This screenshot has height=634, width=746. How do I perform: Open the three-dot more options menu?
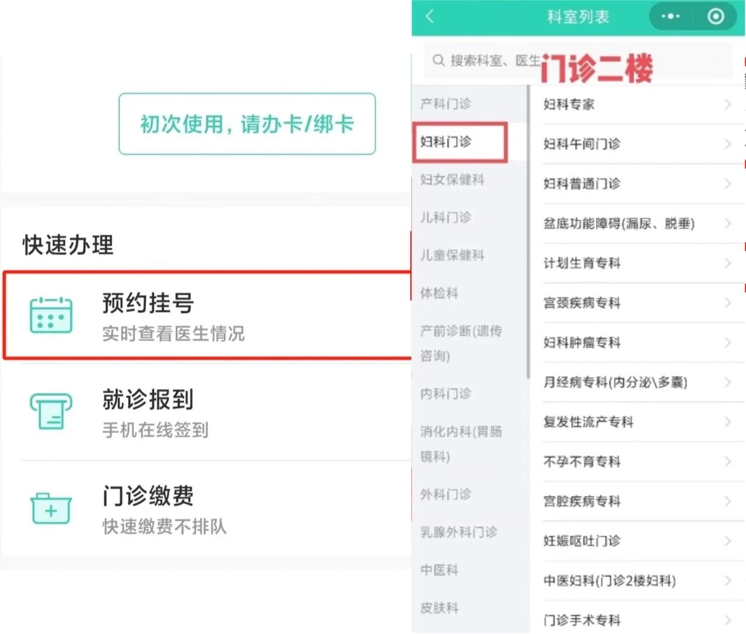(670, 17)
